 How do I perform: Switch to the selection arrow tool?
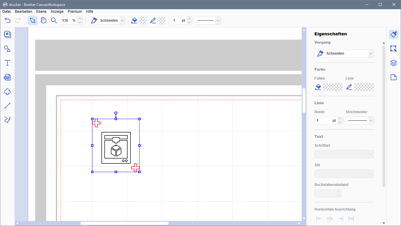point(33,20)
